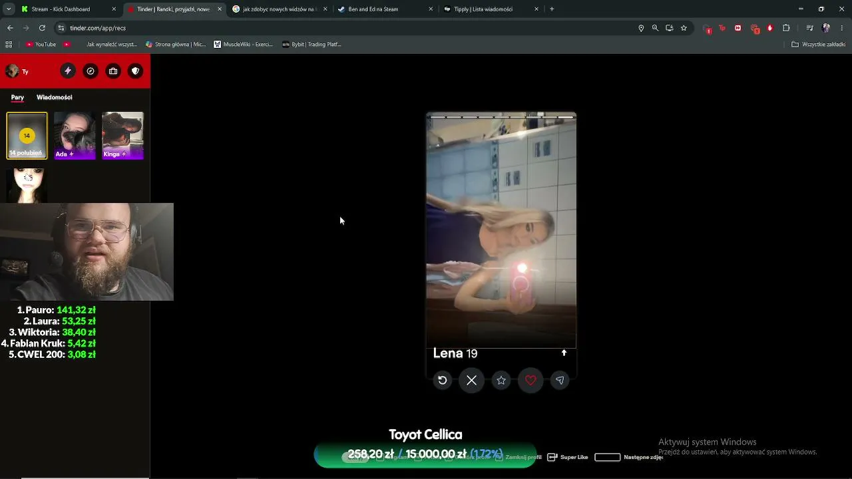The image size is (852, 479).
Task: Open the Chrome profile avatar
Action: tap(826, 28)
